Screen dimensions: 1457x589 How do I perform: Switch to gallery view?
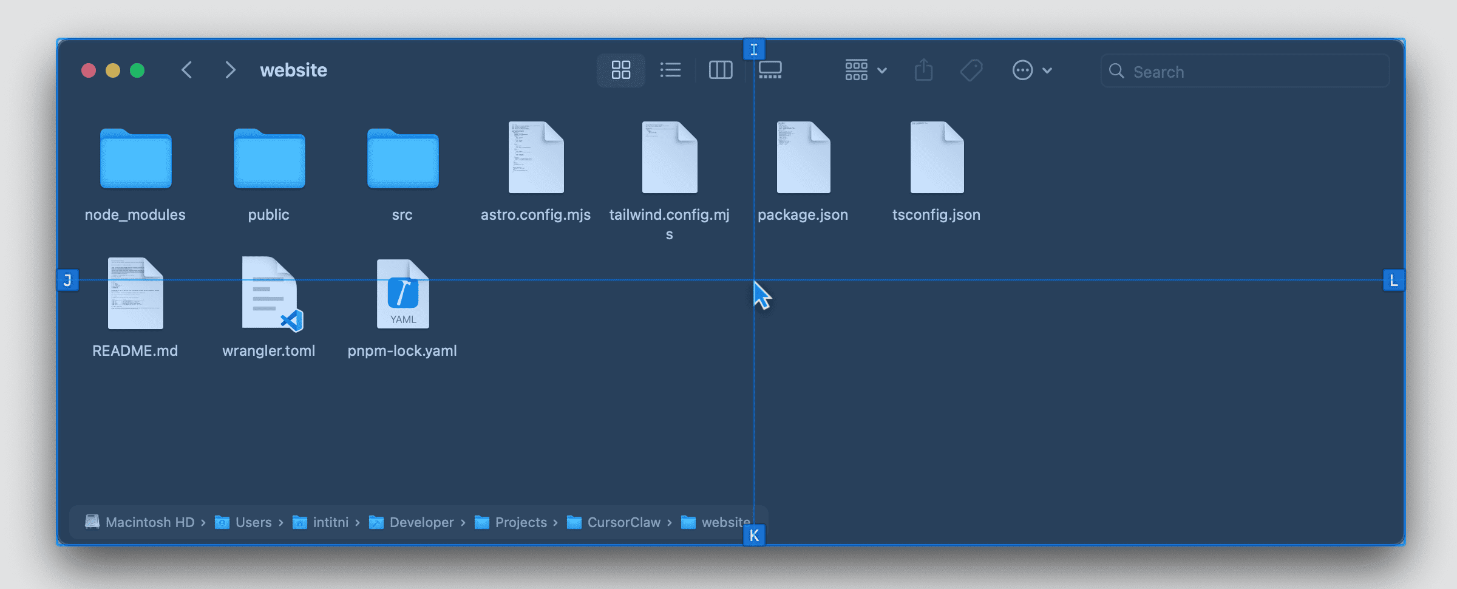(770, 70)
